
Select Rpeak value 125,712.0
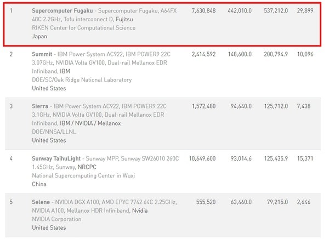[x=276, y=106]
